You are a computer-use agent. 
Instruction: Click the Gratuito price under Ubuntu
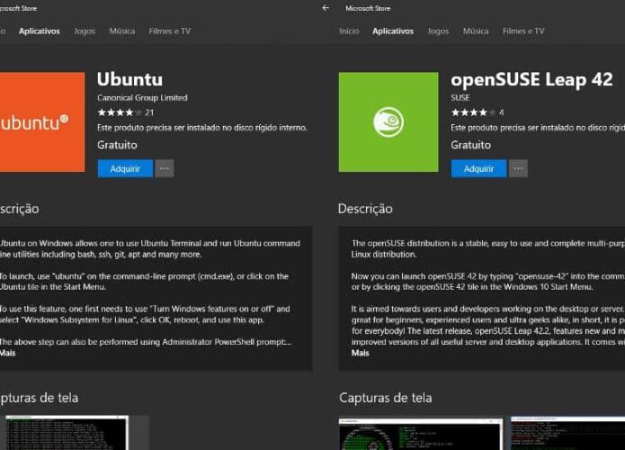click(117, 145)
